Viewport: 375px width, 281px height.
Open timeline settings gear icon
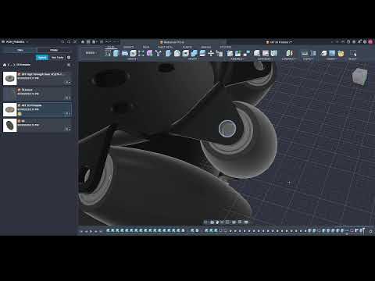371,231
